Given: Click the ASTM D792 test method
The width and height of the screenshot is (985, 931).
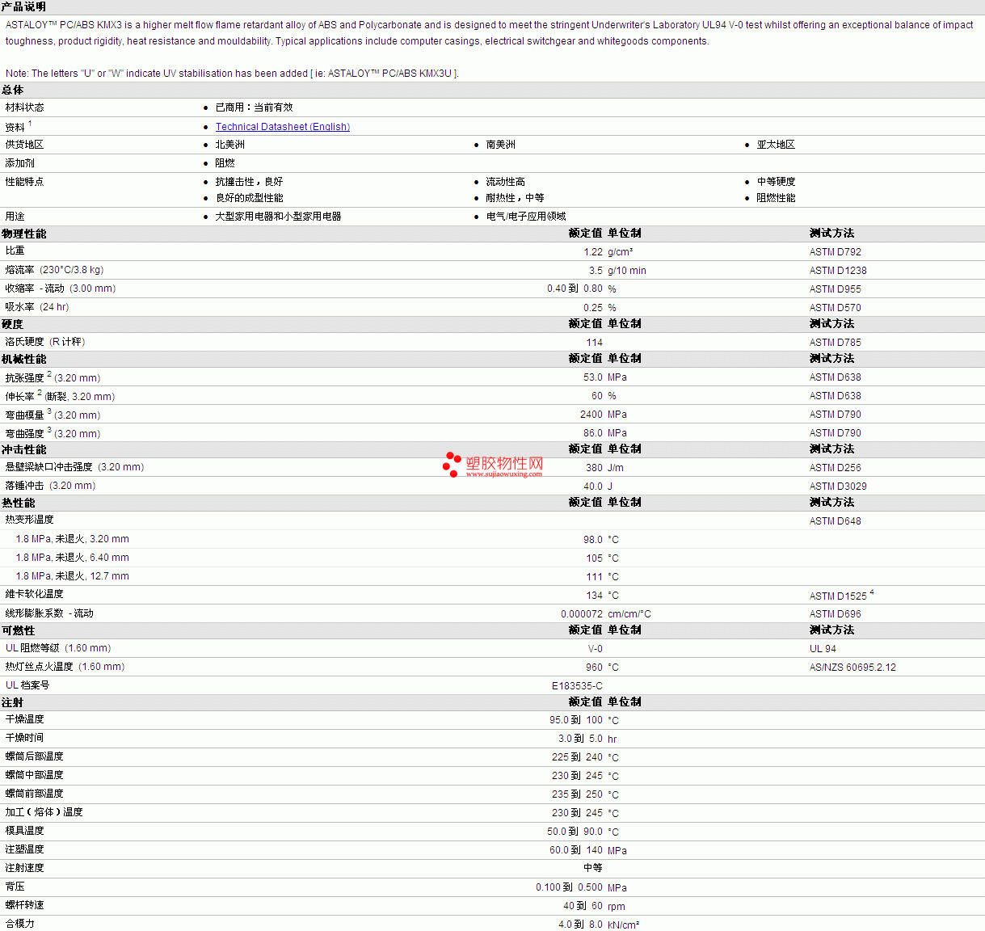Looking at the screenshot, I should pos(836,252).
